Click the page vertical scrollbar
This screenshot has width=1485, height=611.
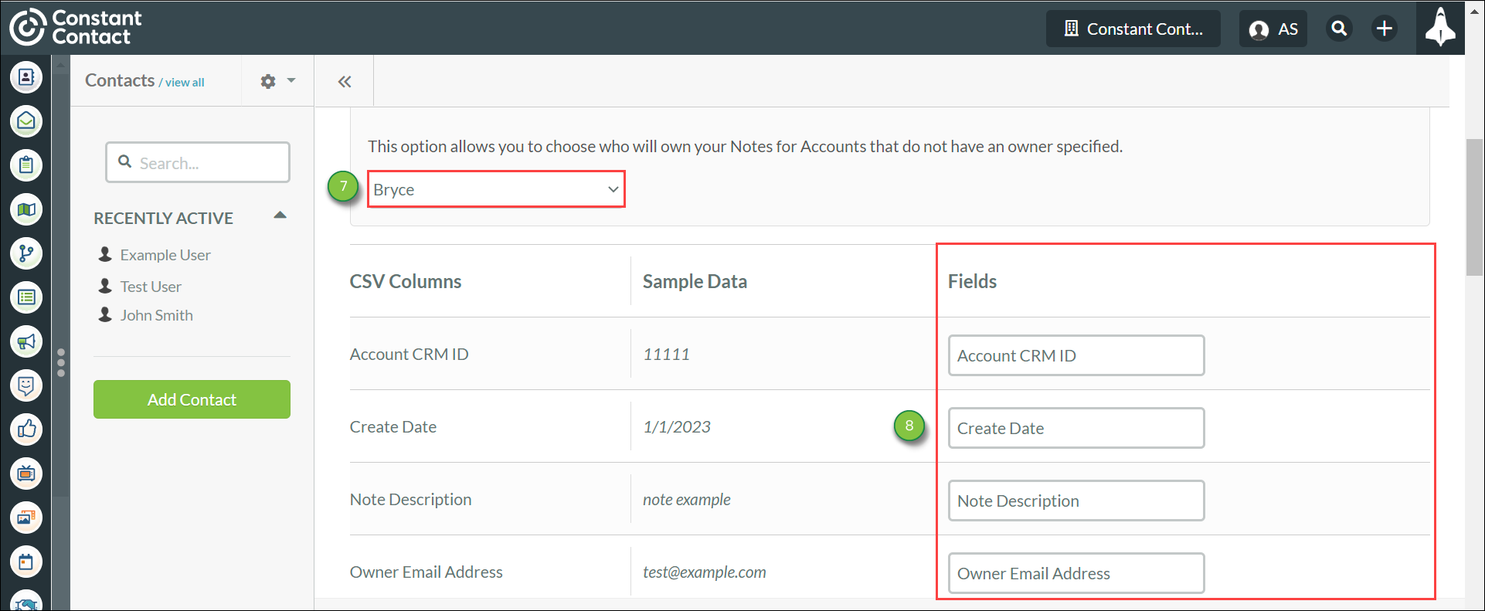pyautogui.click(x=1474, y=207)
